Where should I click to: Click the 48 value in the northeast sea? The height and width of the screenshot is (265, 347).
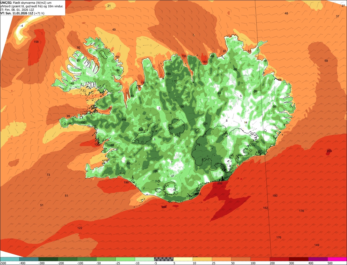pos(286,14)
